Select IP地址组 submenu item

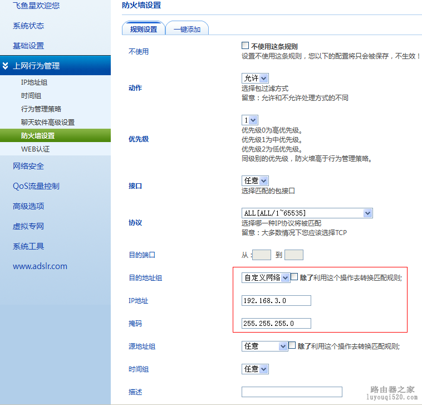click(x=34, y=82)
